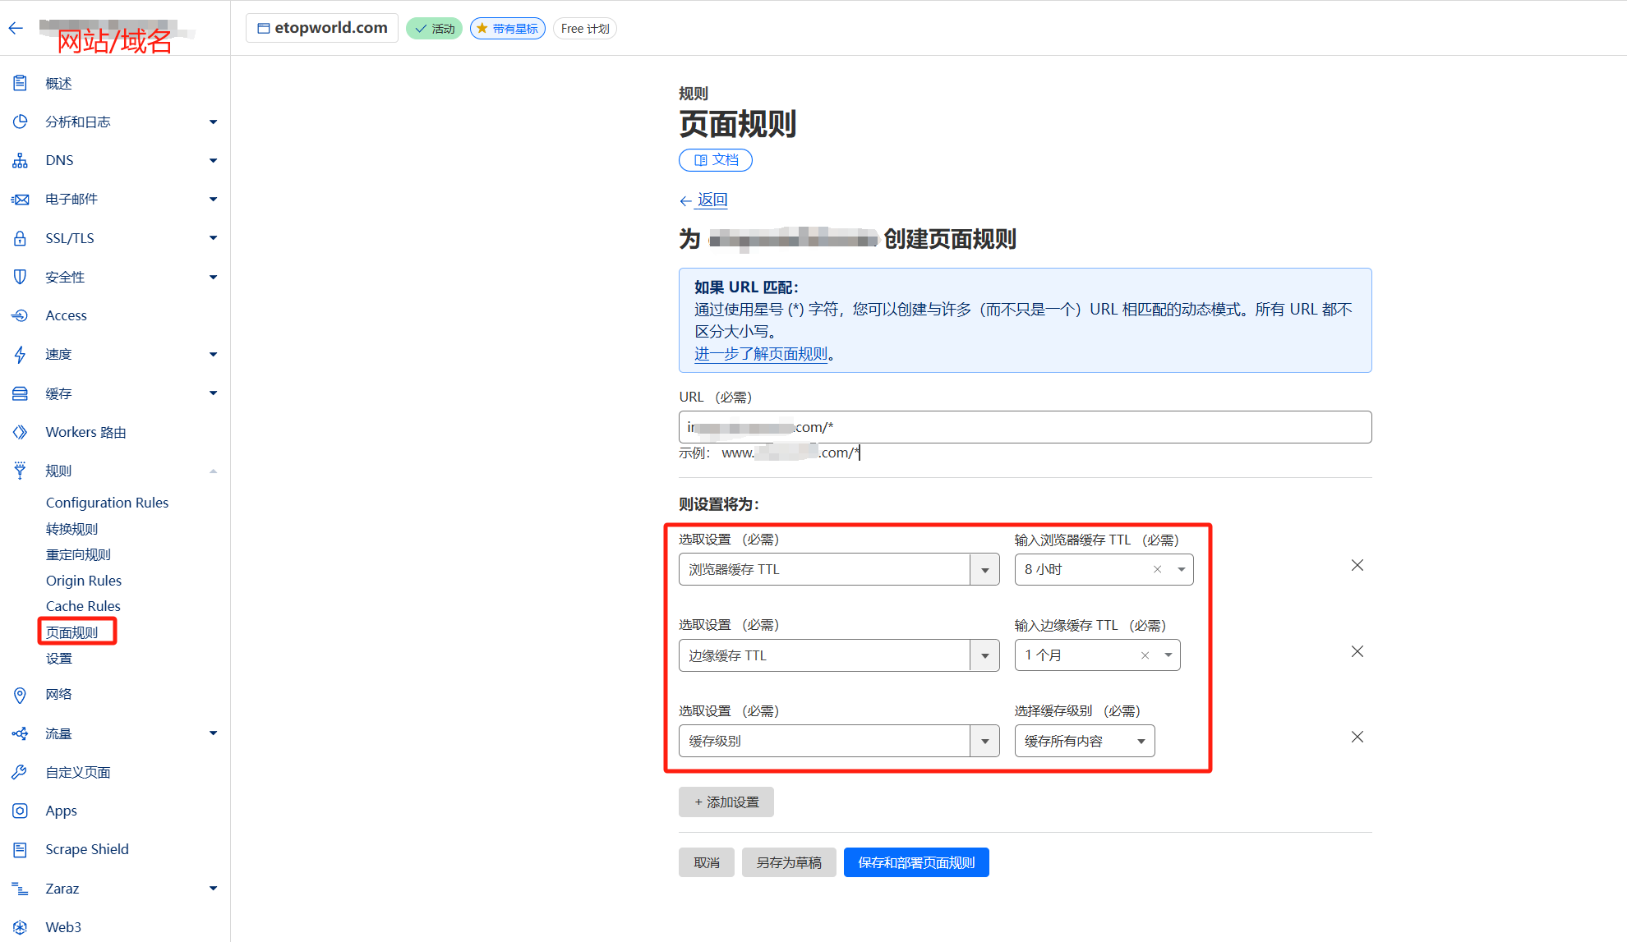Open the SSL/TLS lock icon

[x=20, y=237]
